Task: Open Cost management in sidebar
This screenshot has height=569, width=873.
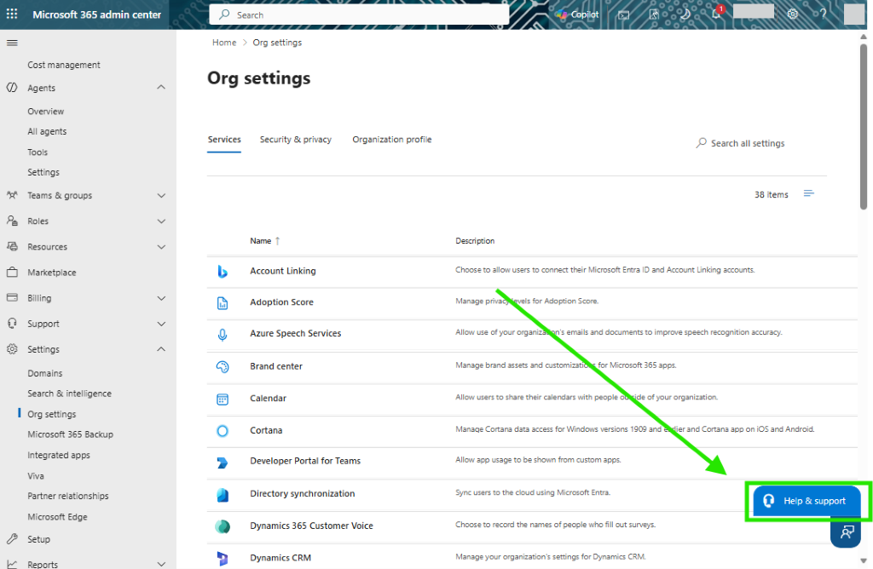Action: [64, 65]
